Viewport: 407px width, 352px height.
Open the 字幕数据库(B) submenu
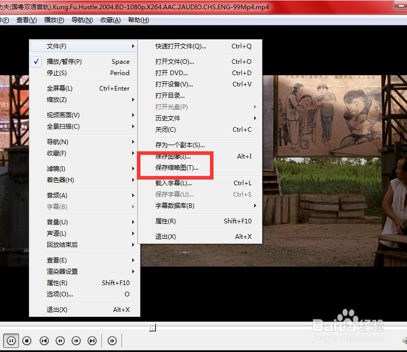[x=200, y=206]
